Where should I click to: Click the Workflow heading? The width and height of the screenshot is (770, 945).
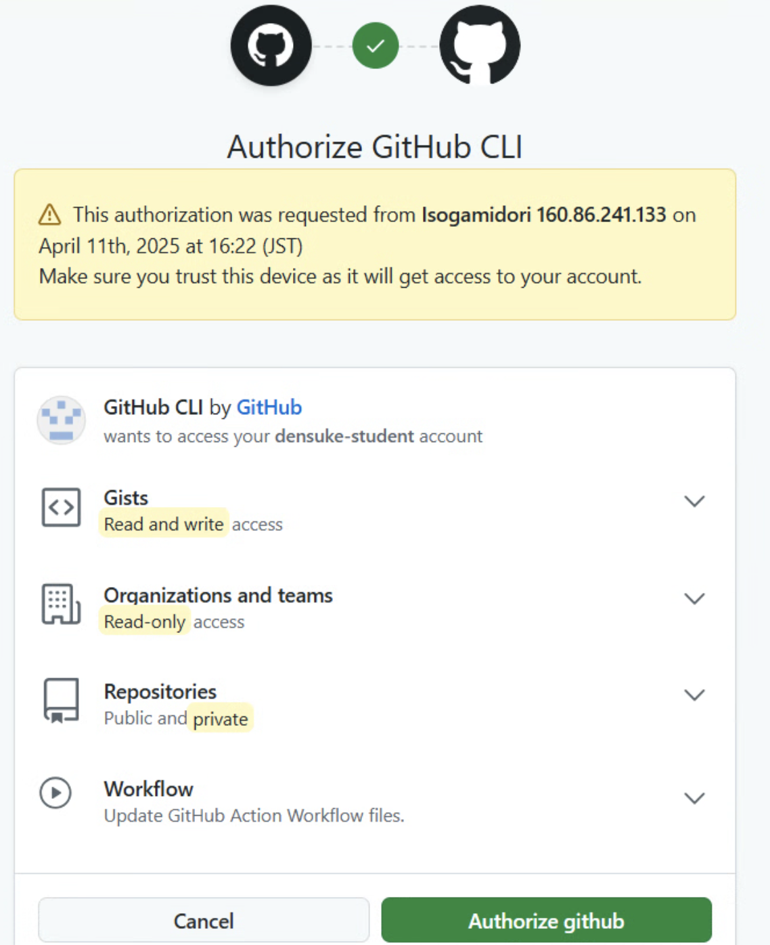pyautogui.click(x=149, y=789)
